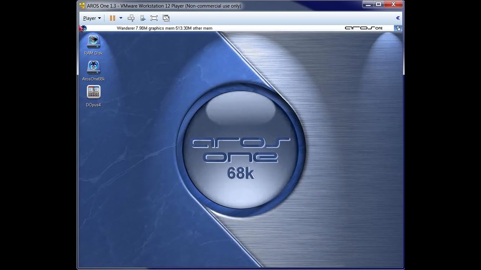The height and width of the screenshot is (270, 481).
Task: Click Send Ctrl+Alt+Del toolbar icon
Action: 131,18
